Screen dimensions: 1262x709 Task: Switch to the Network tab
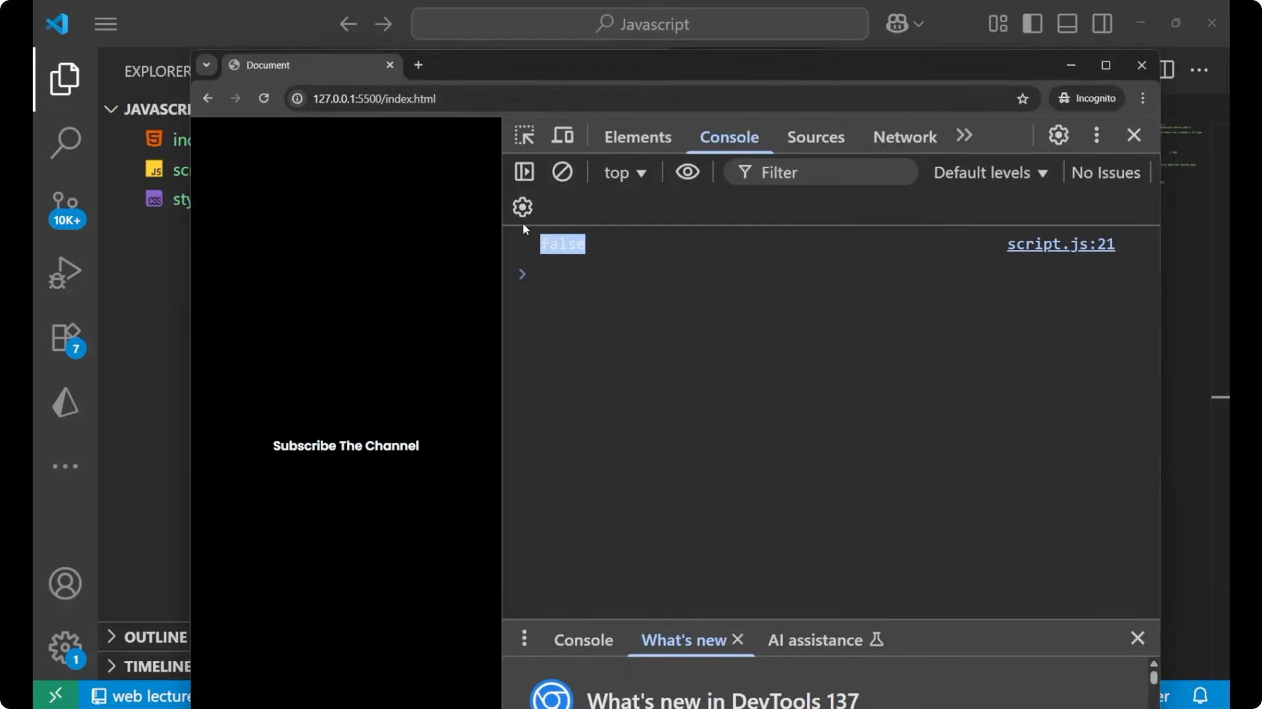coord(904,137)
